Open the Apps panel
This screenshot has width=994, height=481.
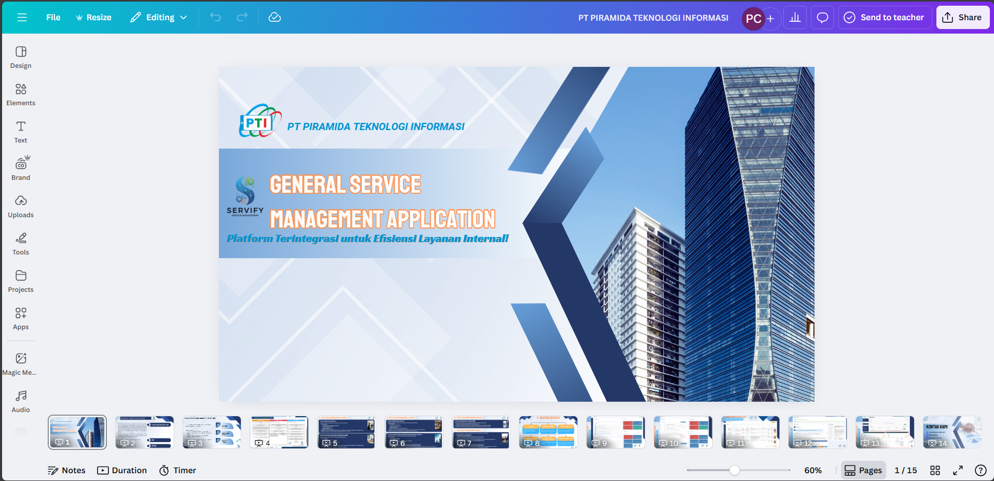[x=21, y=319]
